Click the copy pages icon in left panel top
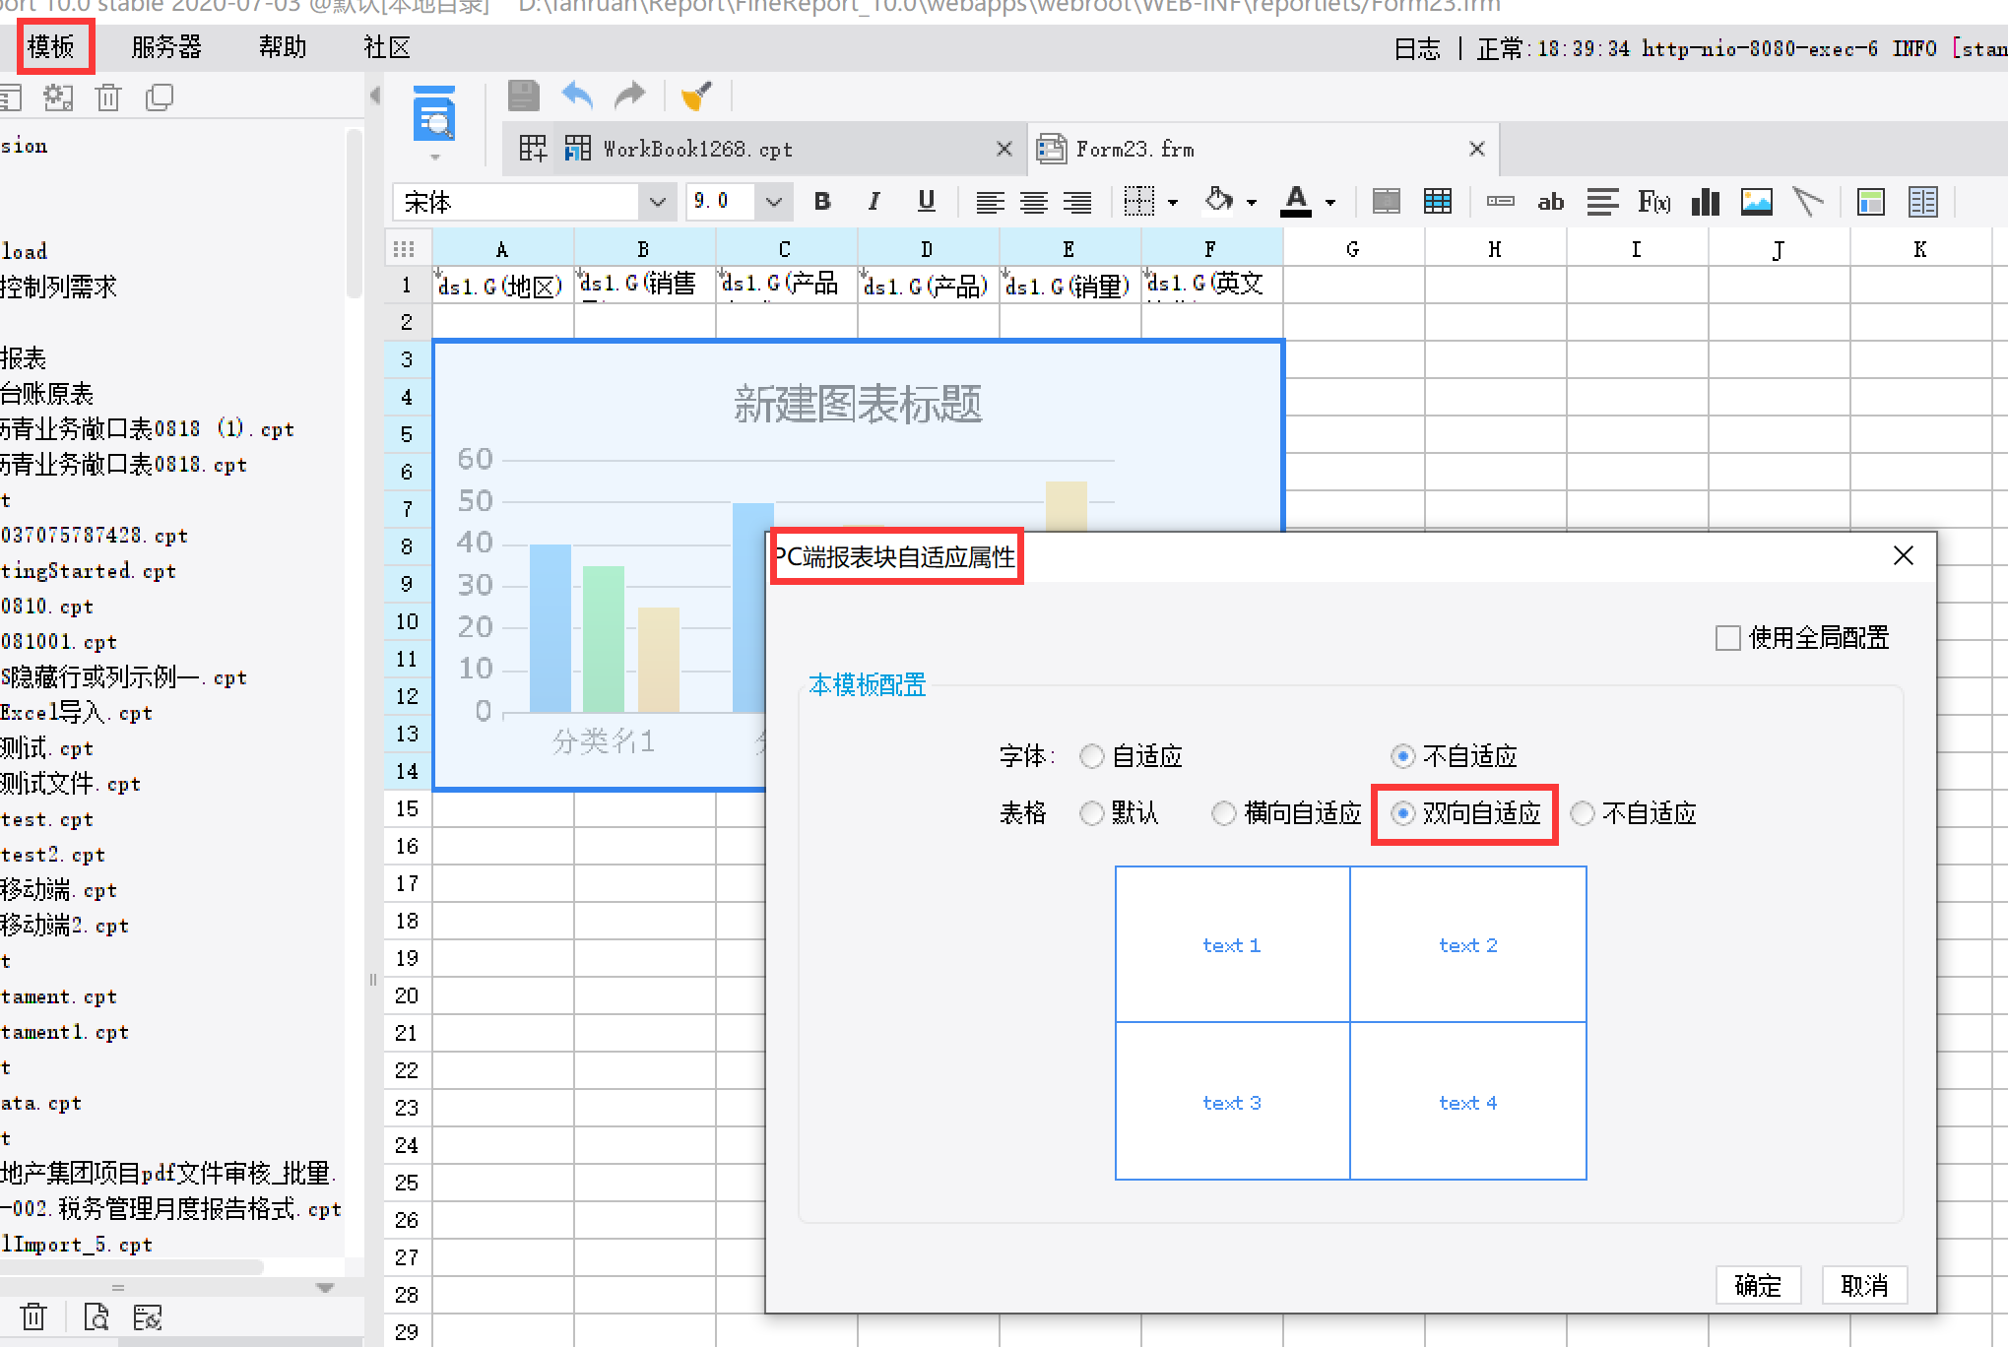 [159, 97]
